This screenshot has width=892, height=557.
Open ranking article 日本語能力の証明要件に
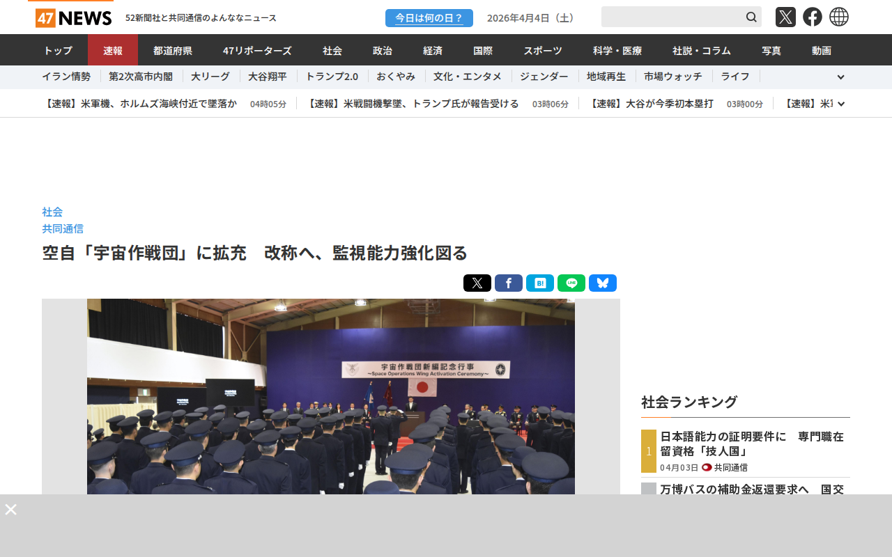coord(752,444)
